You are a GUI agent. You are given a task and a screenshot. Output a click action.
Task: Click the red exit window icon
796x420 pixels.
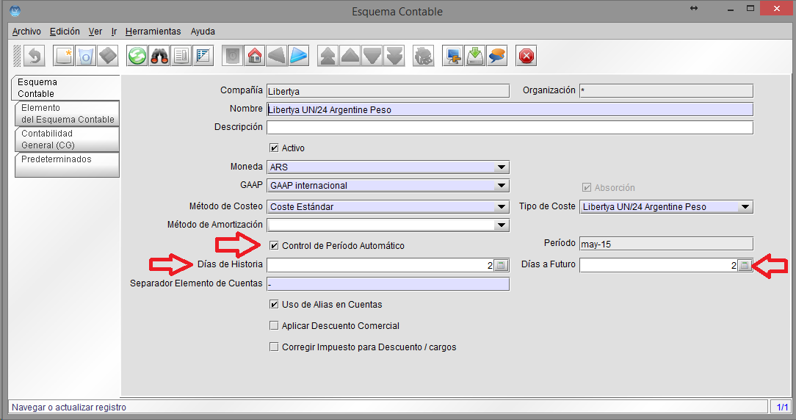pyautogui.click(x=527, y=57)
